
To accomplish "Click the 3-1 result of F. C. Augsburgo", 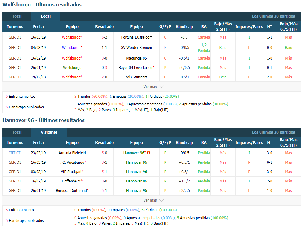I will click(104, 162).
